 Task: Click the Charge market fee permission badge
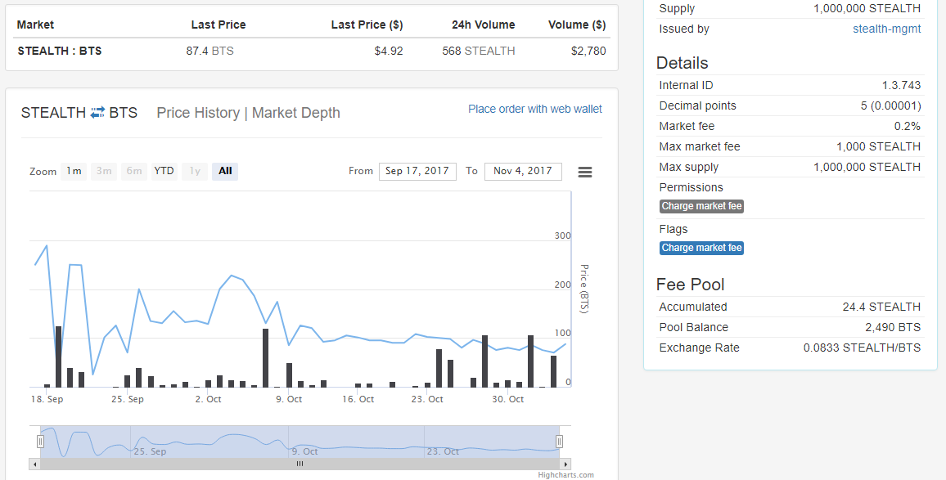pos(701,206)
